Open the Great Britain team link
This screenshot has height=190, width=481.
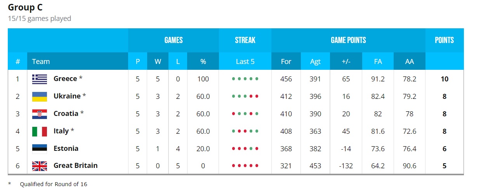pos(76,166)
